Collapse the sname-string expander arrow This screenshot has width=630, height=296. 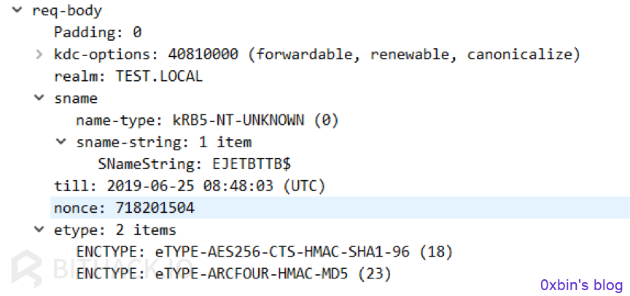61,141
